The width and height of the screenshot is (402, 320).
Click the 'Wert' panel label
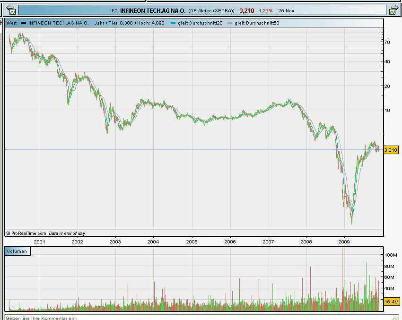click(11, 23)
